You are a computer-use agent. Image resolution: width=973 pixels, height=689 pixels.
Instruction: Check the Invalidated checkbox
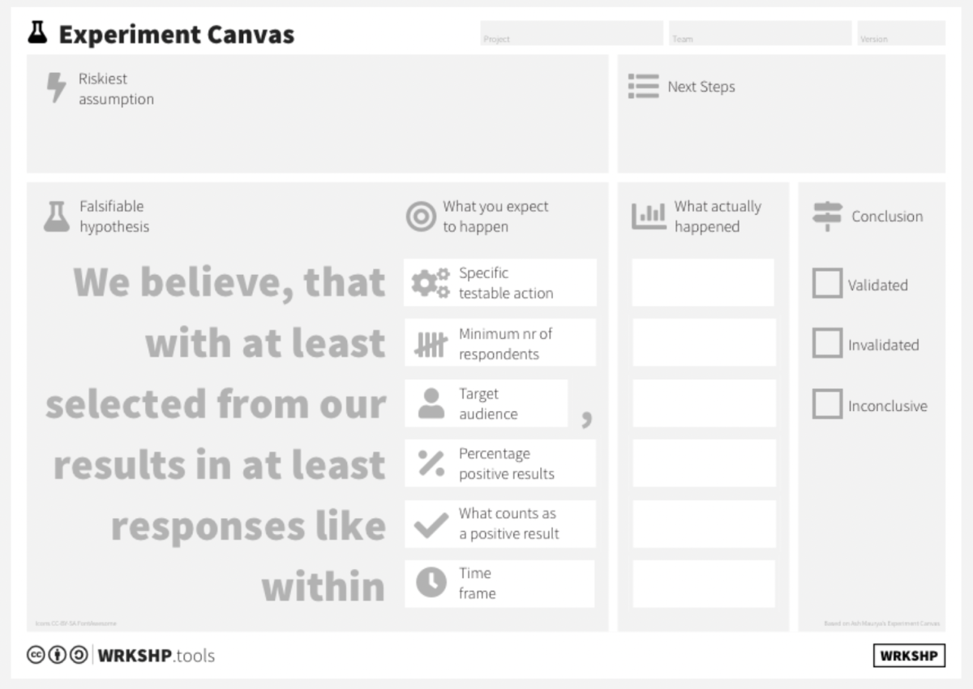click(x=827, y=344)
